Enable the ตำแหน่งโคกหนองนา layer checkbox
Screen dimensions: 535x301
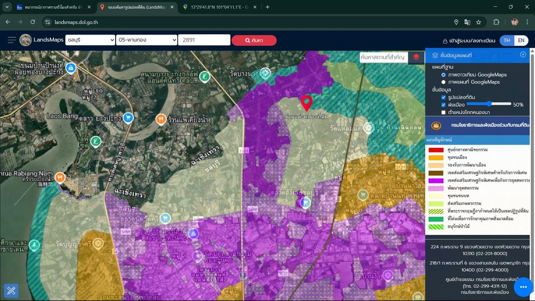444,112
